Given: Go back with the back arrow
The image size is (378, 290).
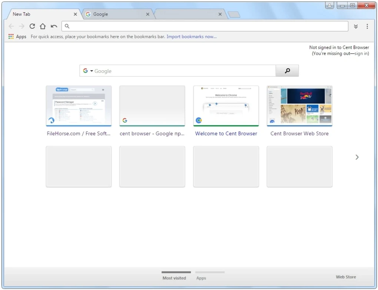Looking at the screenshot, I should click(11, 26).
